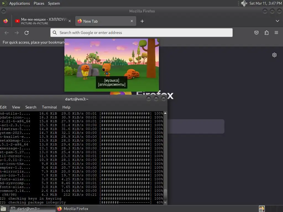Click the terminal scrollbar down arrow
The height and width of the screenshot is (212, 283).
coord(165,203)
